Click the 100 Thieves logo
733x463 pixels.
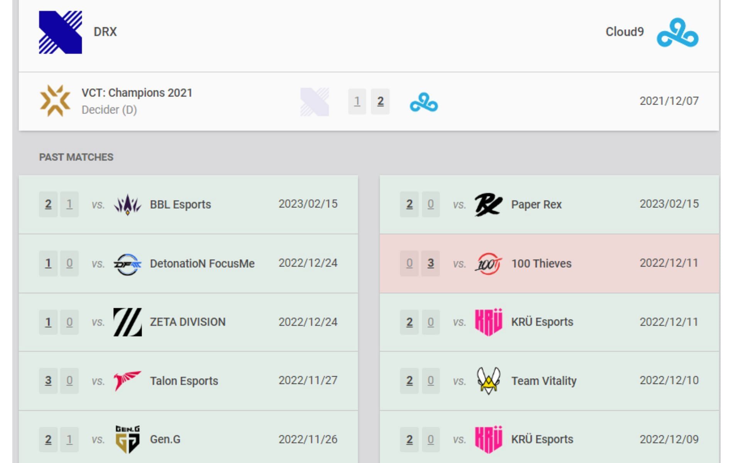tap(488, 264)
